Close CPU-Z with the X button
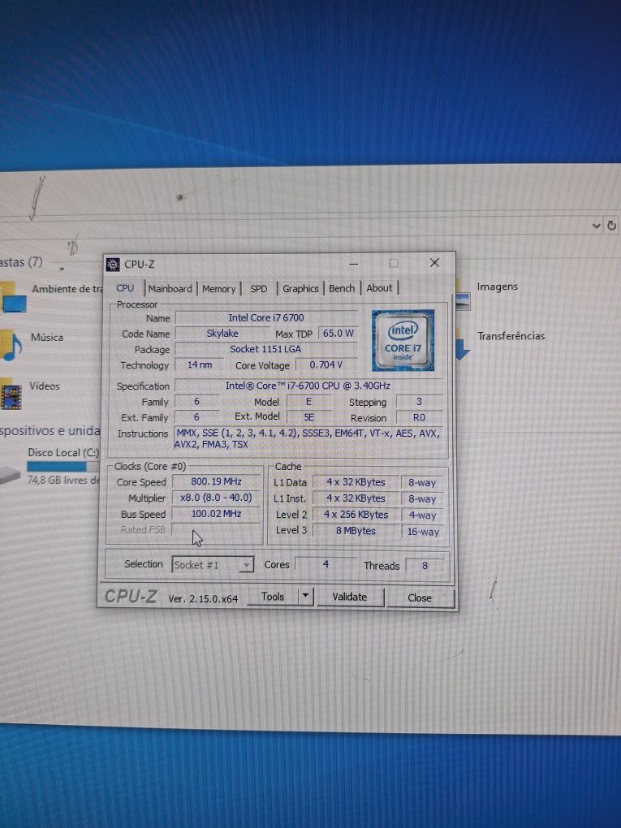621x828 pixels. pos(434,262)
